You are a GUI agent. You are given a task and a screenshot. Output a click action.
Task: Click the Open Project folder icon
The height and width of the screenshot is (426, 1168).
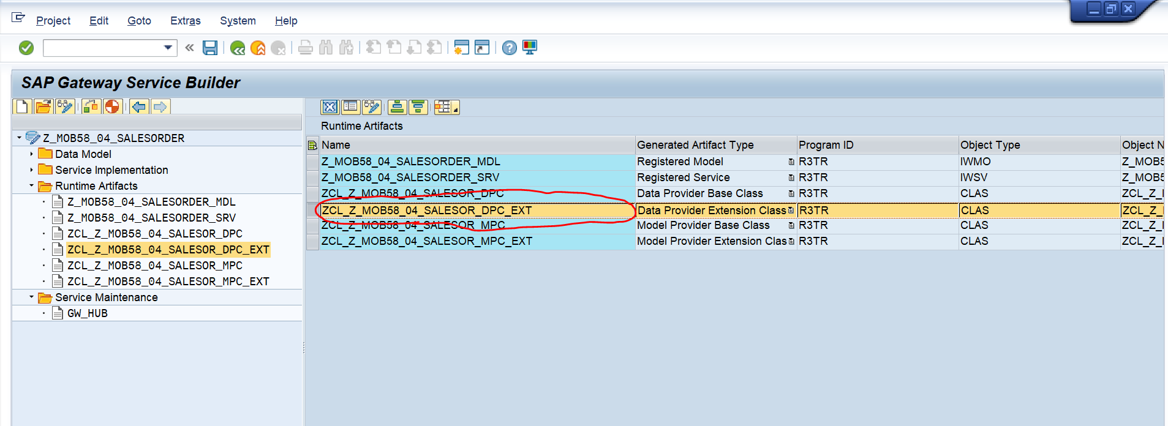43,106
